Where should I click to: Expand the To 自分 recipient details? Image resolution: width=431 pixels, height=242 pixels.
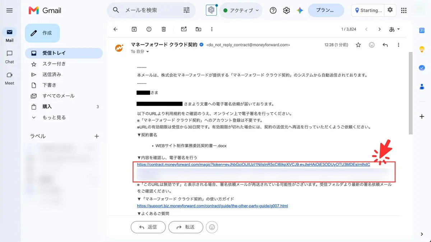140,52
